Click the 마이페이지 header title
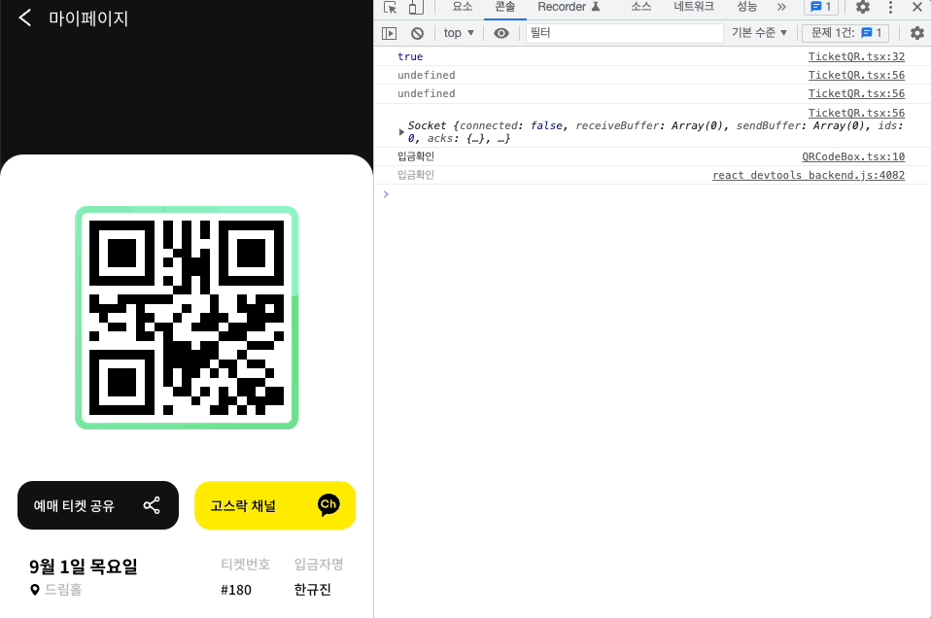The height and width of the screenshot is (618, 931). coord(88,18)
